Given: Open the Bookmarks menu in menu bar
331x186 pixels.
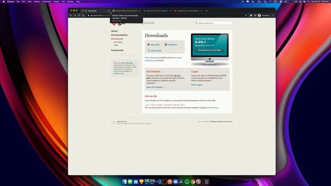Looking at the screenshot, I should click(47, 2).
